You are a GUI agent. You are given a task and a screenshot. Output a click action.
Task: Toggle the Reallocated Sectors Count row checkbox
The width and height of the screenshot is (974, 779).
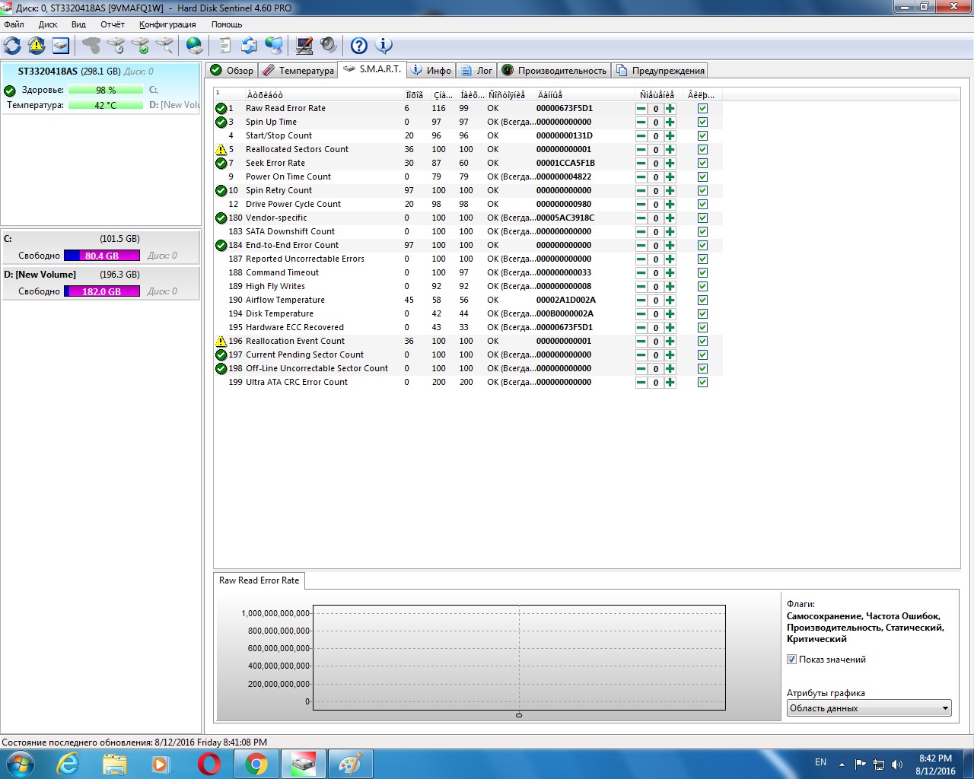point(702,150)
